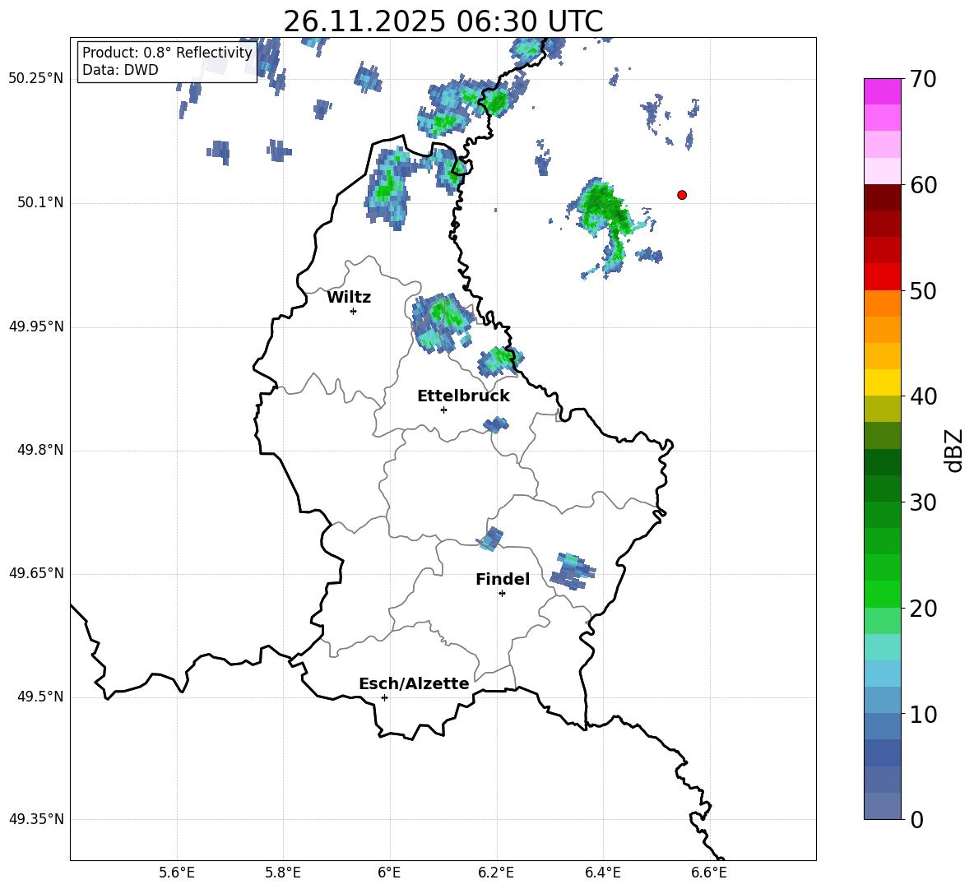This screenshot has height=889, width=974.
Task: Click the 6.2°E longitude label
Action: click(x=496, y=873)
